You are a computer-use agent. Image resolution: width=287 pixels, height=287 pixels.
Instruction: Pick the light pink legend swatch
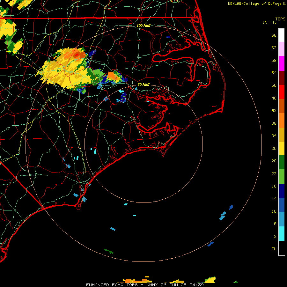point(282,49)
